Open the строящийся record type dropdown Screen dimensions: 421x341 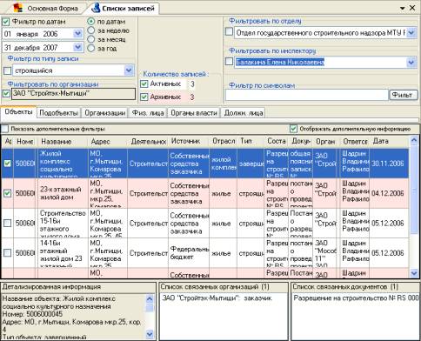coord(129,70)
